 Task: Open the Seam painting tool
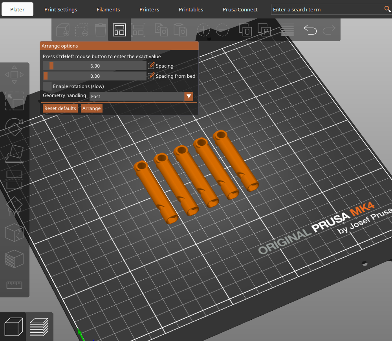click(x=14, y=259)
